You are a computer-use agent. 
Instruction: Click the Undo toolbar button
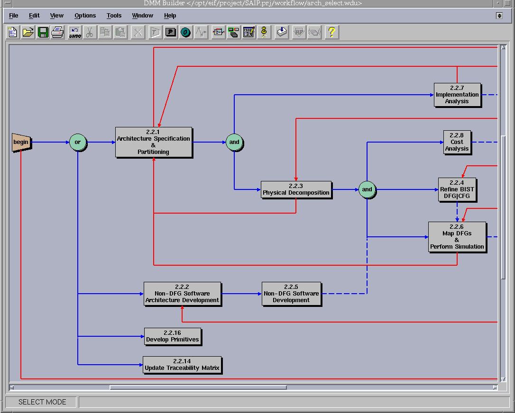[75, 32]
